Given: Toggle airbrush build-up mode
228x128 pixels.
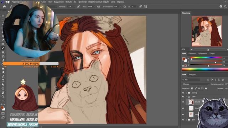Looking at the screenshot, I should [99, 7].
